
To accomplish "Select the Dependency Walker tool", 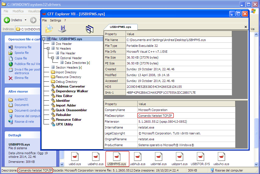I will pyautogui.click(x=72, y=91).
